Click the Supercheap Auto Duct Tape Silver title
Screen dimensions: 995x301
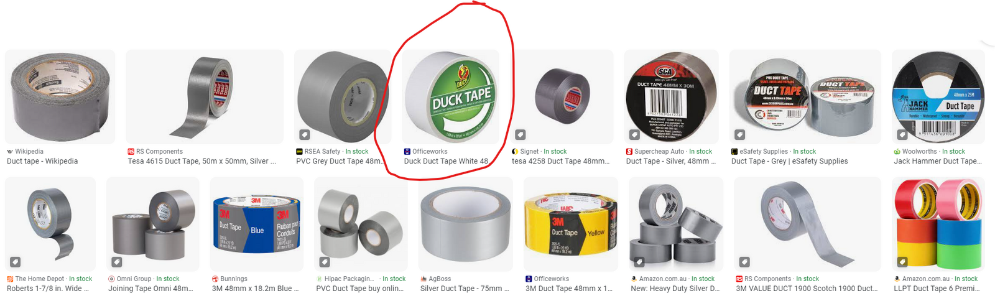(671, 161)
